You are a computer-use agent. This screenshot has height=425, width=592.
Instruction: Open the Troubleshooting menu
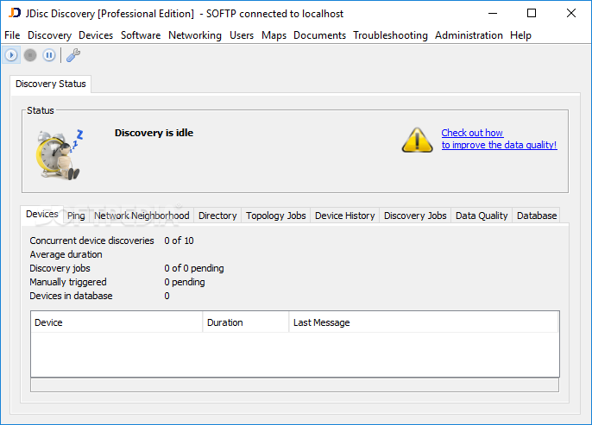390,35
